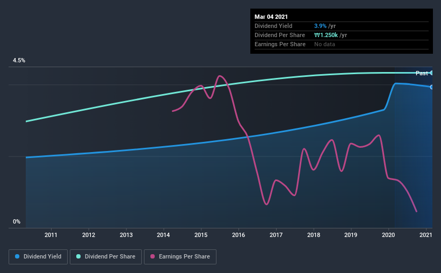Select the 2018 x-axis label
This screenshot has height=273, width=441.
coord(314,235)
